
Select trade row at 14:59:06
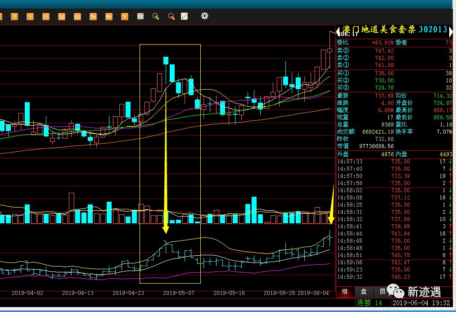[394, 262]
